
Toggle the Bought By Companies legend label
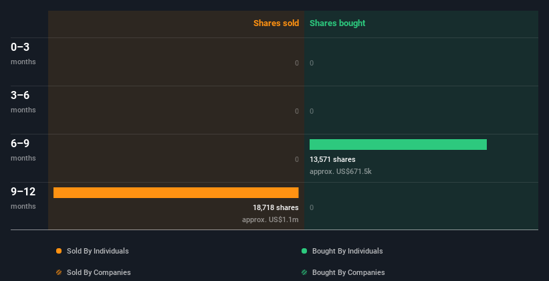[x=348, y=272]
